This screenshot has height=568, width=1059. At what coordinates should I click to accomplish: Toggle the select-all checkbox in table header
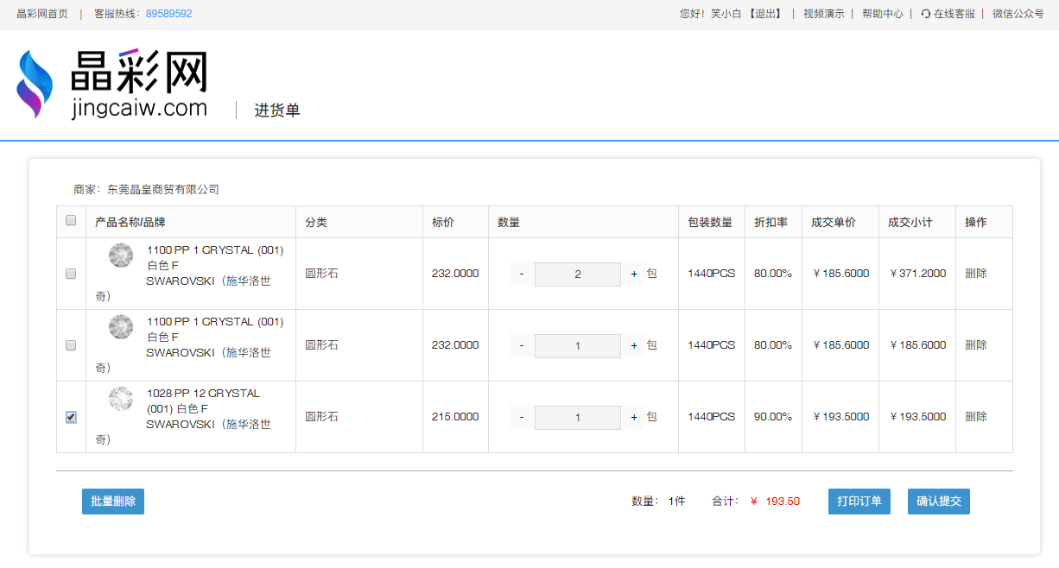(x=71, y=221)
